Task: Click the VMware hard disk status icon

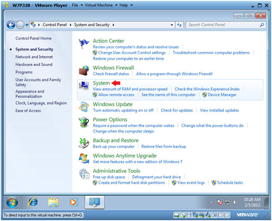Action: pyautogui.click(x=176, y=215)
